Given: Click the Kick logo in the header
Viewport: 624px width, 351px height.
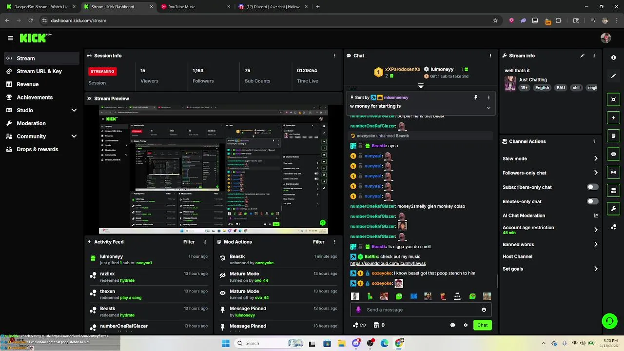Looking at the screenshot, I should pyautogui.click(x=35, y=38).
